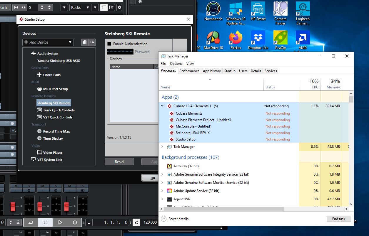The height and width of the screenshot is (236, 369).
Task: Collapse the Cubase LE AI Elements 11 group
Action: 162,106
